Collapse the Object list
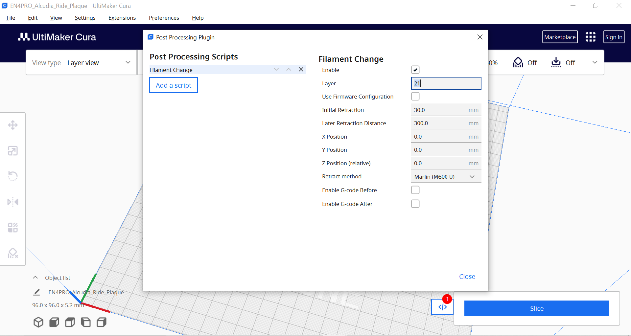 [x=35, y=278]
